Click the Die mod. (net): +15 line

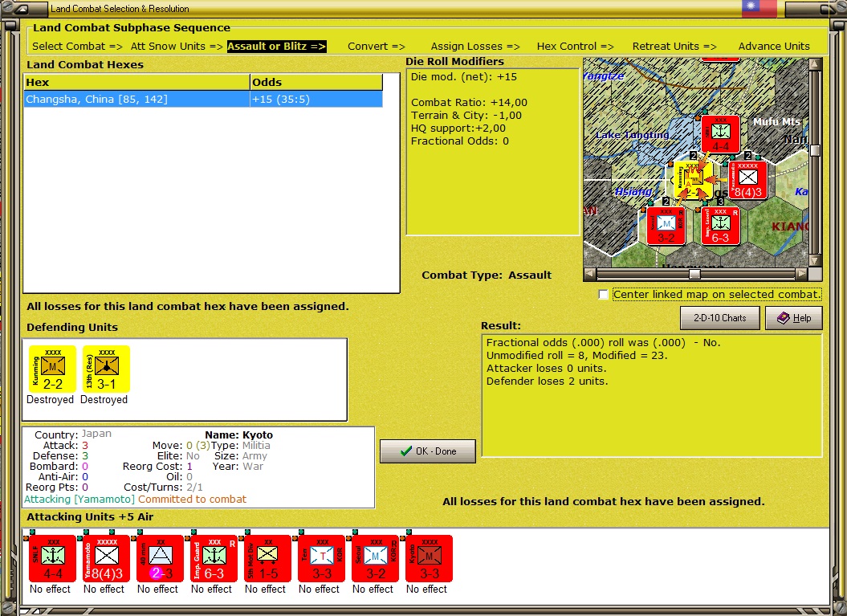[x=463, y=77]
